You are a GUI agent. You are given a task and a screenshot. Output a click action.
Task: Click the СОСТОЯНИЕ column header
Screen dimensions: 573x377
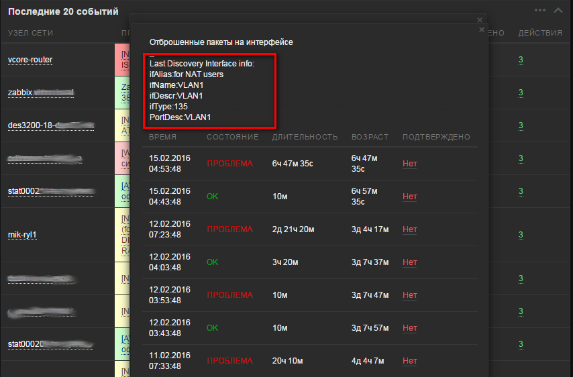[232, 137]
